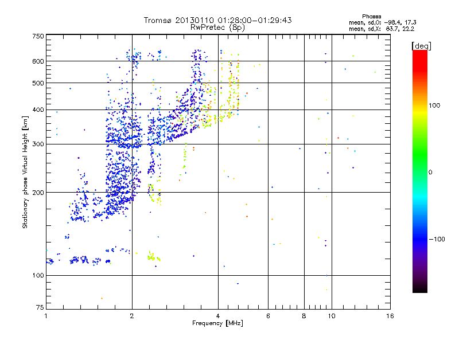The width and height of the screenshot is (459, 344).
Task: Click the y-axis title 'Stationary phase Virtual Height [km]'
Action: click(x=25, y=172)
